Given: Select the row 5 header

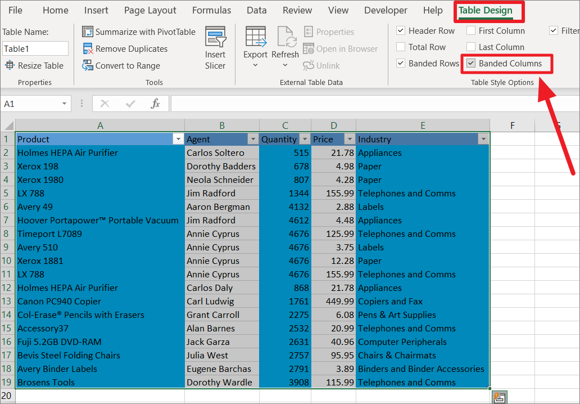Looking at the screenshot, I should point(8,194).
